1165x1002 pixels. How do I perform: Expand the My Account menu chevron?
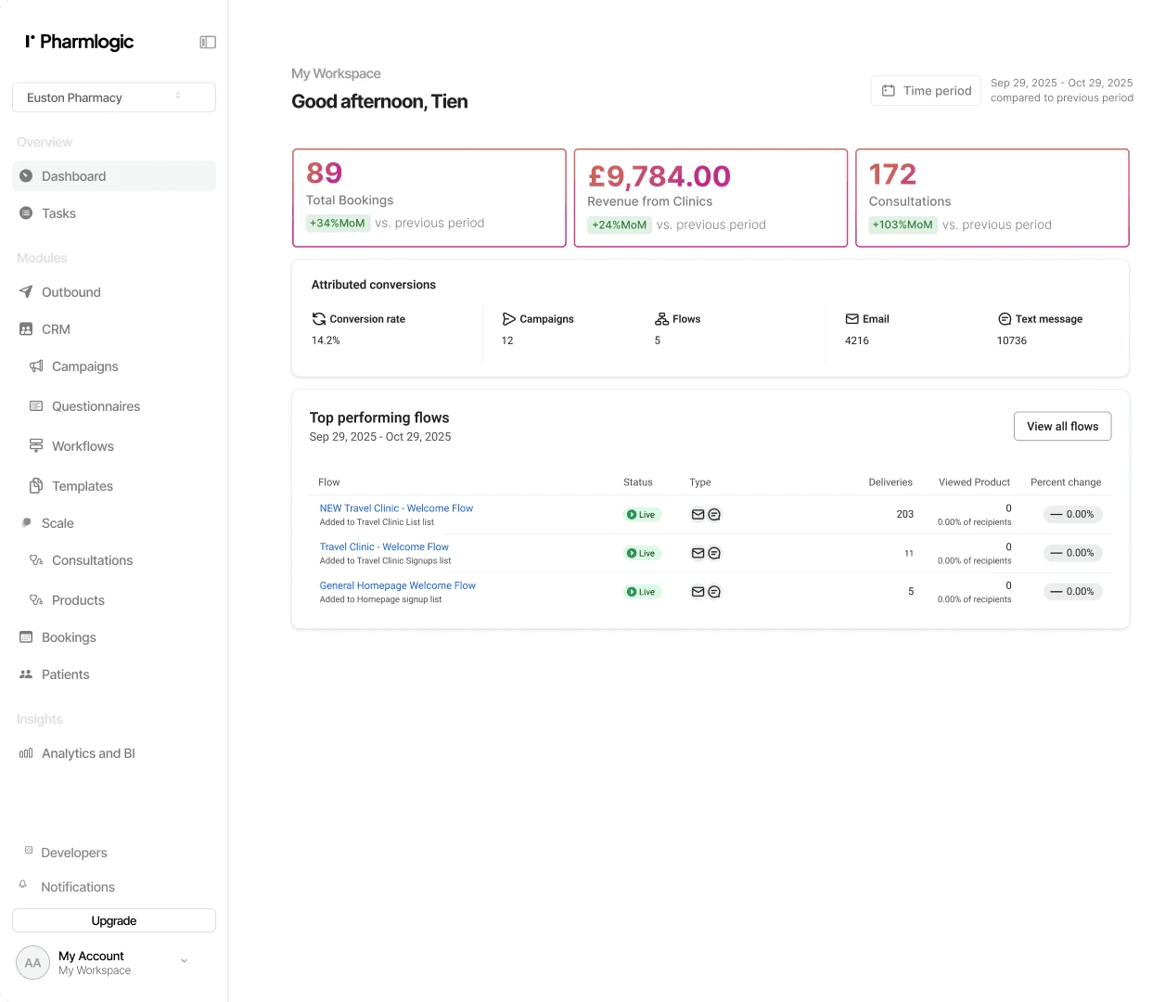click(184, 961)
